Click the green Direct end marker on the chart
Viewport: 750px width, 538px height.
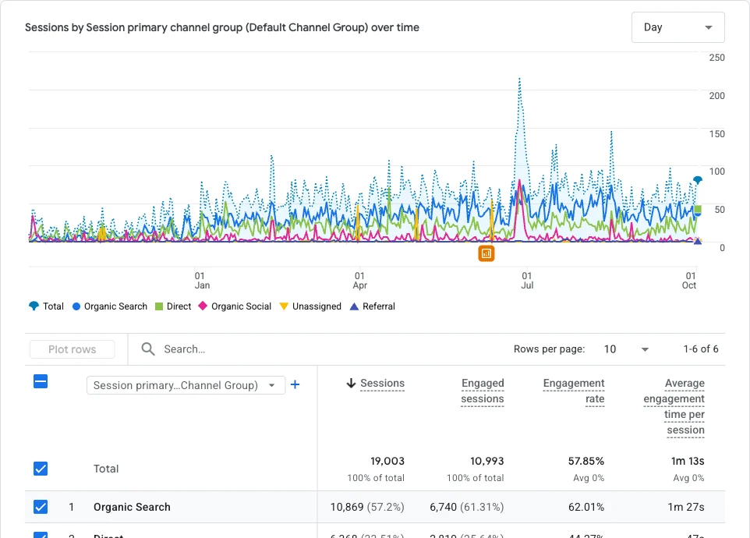[x=698, y=209]
